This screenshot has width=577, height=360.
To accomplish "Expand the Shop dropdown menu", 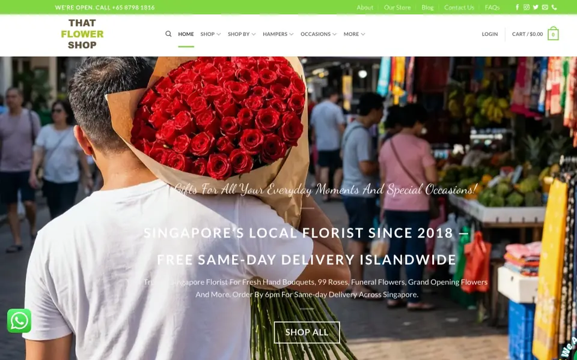I will [x=210, y=34].
